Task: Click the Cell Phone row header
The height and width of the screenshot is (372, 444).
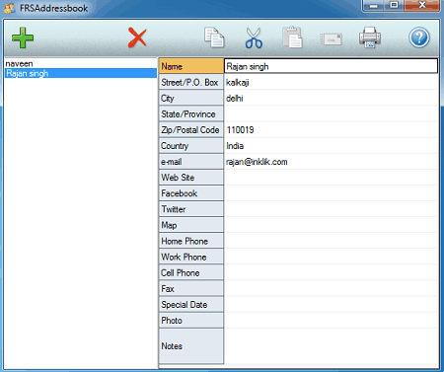Action: coord(191,272)
